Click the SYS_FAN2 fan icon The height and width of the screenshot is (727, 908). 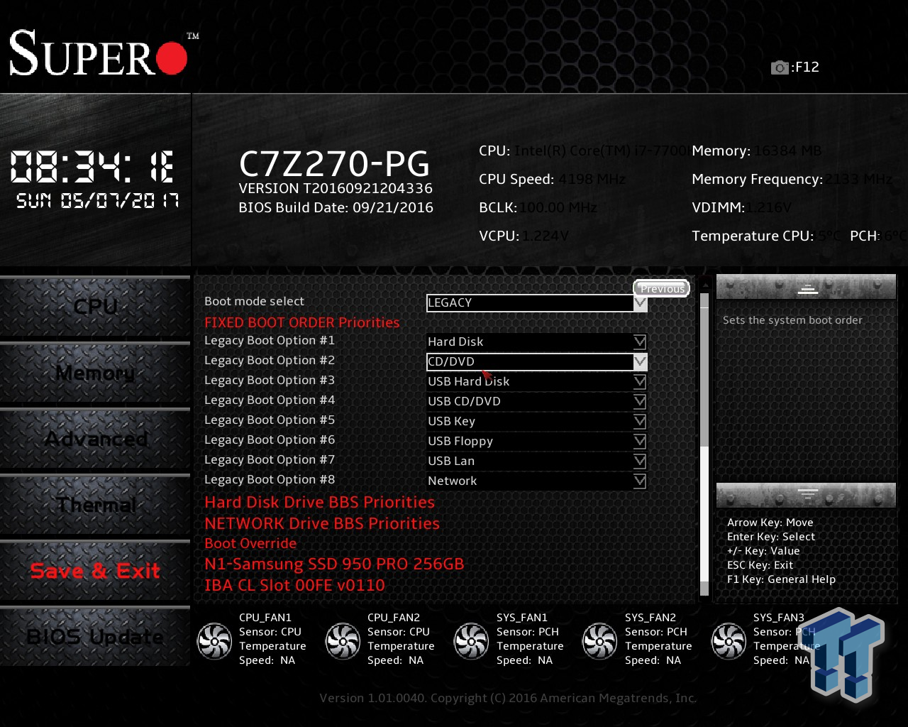[x=600, y=640]
